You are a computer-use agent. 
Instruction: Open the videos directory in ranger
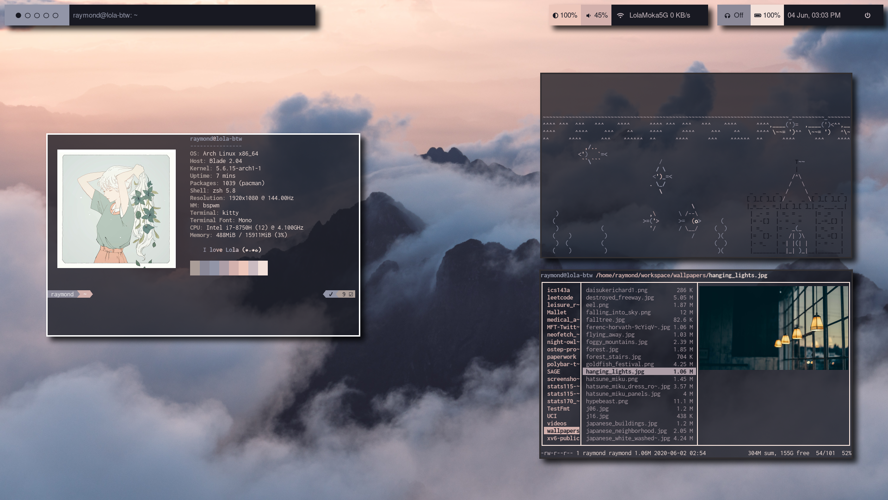pos(556,423)
